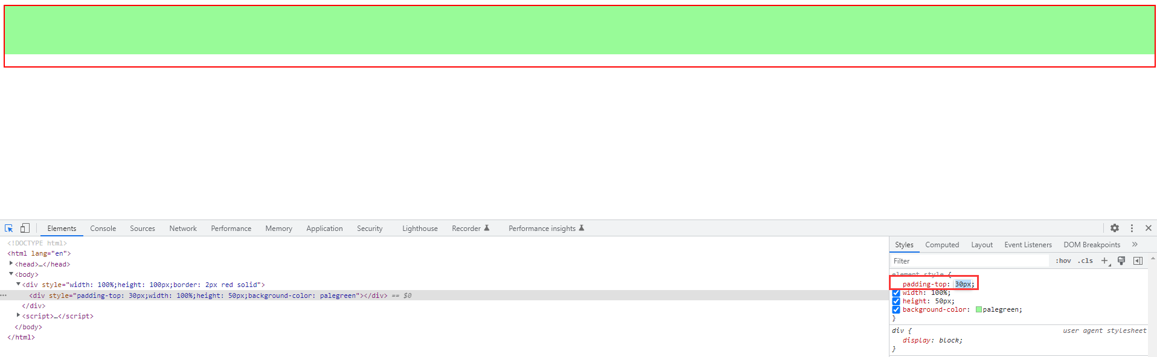
Task: Select the closing </body> tag line
Action: [x=28, y=327]
